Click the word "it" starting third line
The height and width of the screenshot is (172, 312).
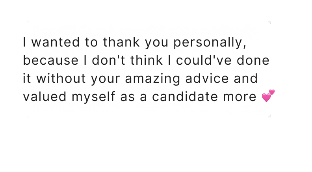click(x=27, y=79)
